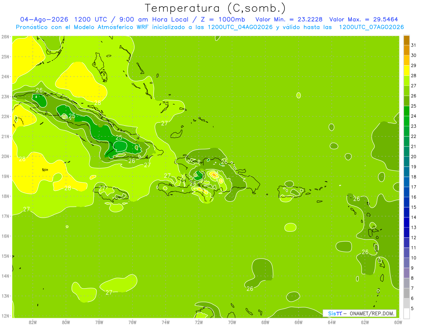Click the 12N latitude axis label
This screenshot has width=423, height=327.
click(5, 316)
